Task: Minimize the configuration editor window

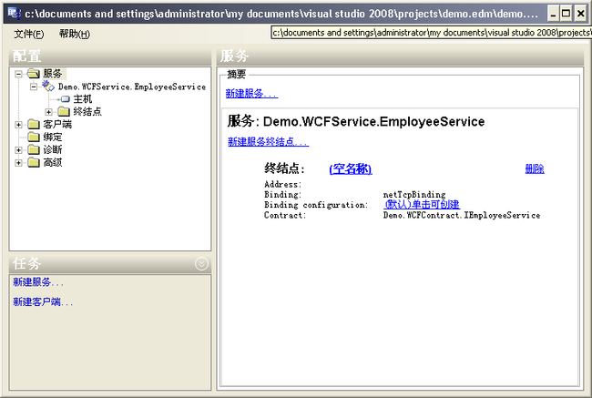Action: [x=553, y=14]
